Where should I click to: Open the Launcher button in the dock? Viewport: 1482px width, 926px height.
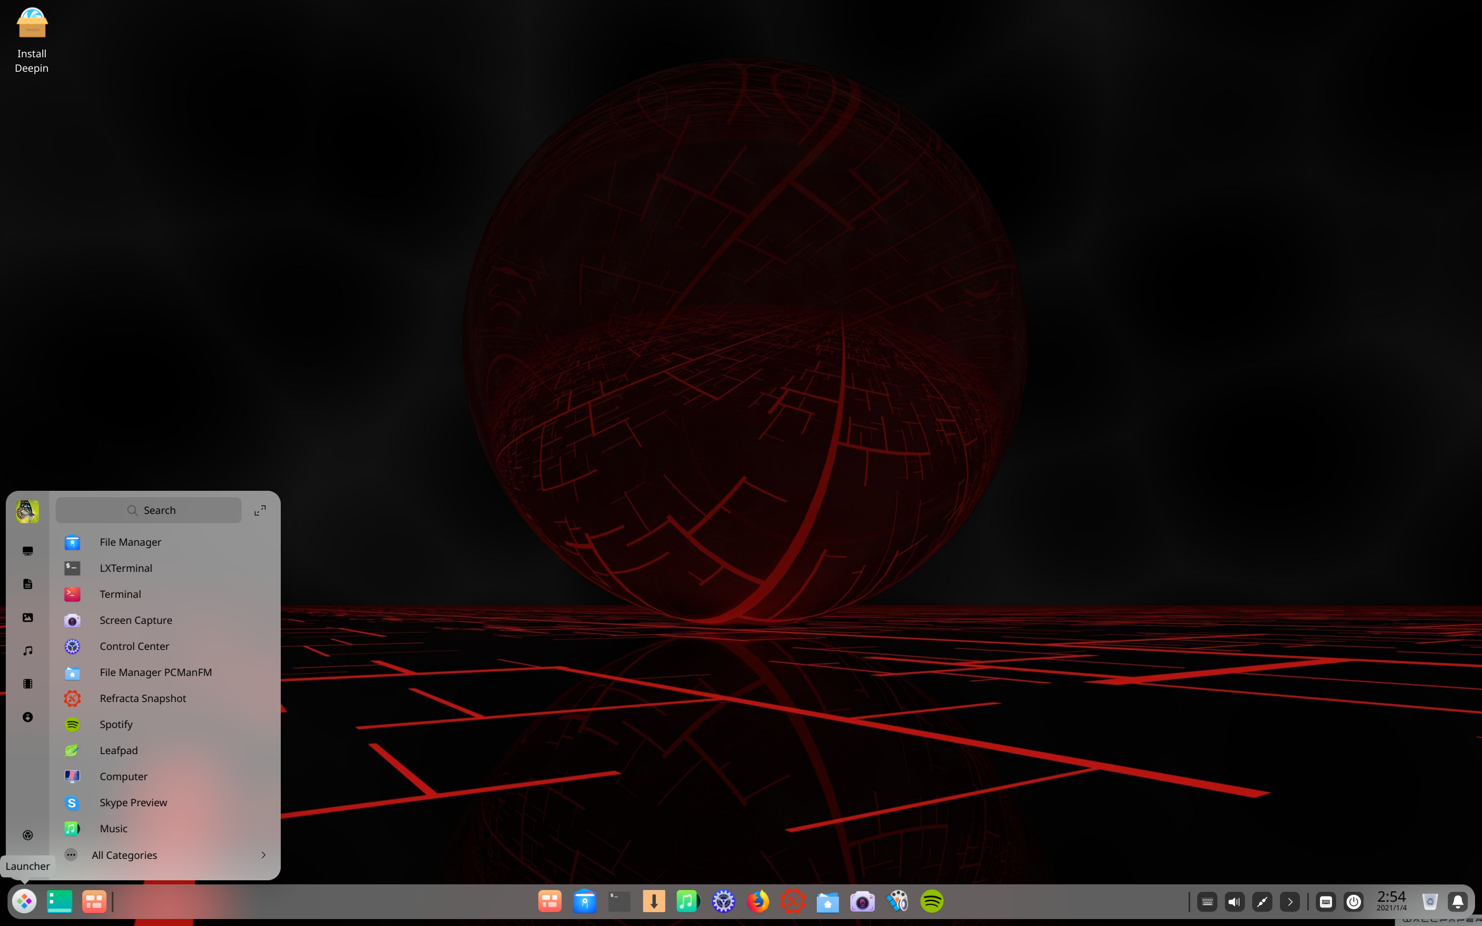pos(24,901)
